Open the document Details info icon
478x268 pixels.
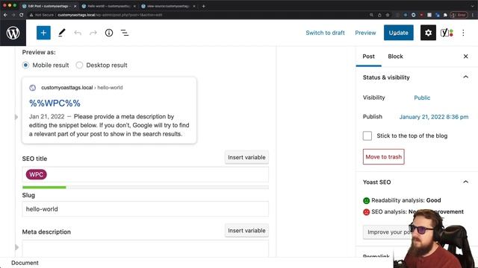[109, 33]
